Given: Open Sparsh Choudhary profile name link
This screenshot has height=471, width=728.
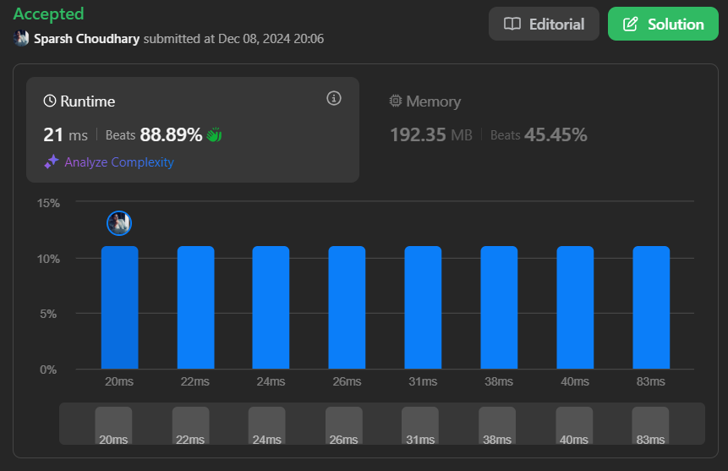Looking at the screenshot, I should click(87, 39).
